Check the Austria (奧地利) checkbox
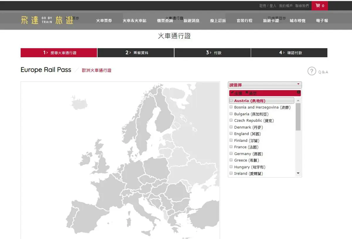The image size is (352, 239). (231, 101)
